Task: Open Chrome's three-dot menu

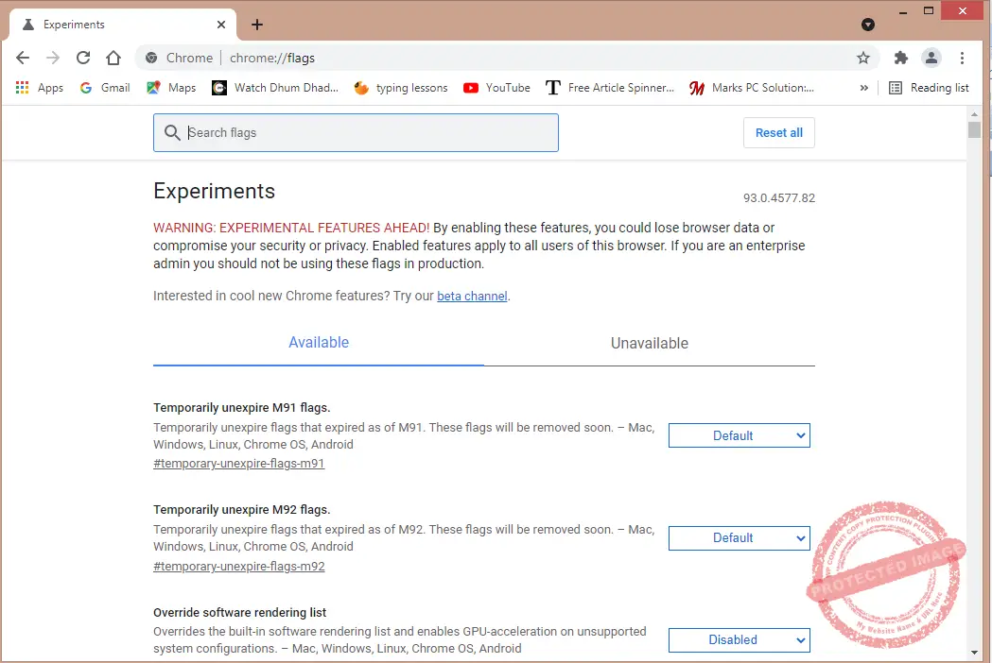Action: pos(963,58)
